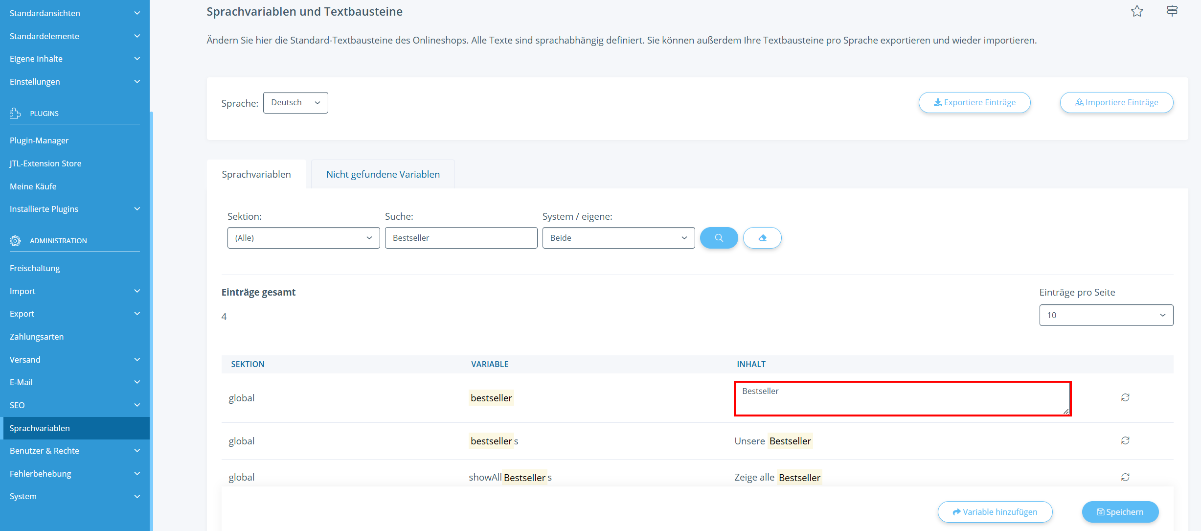
Task: Open Plugin-Manager in the sidebar
Action: [39, 140]
